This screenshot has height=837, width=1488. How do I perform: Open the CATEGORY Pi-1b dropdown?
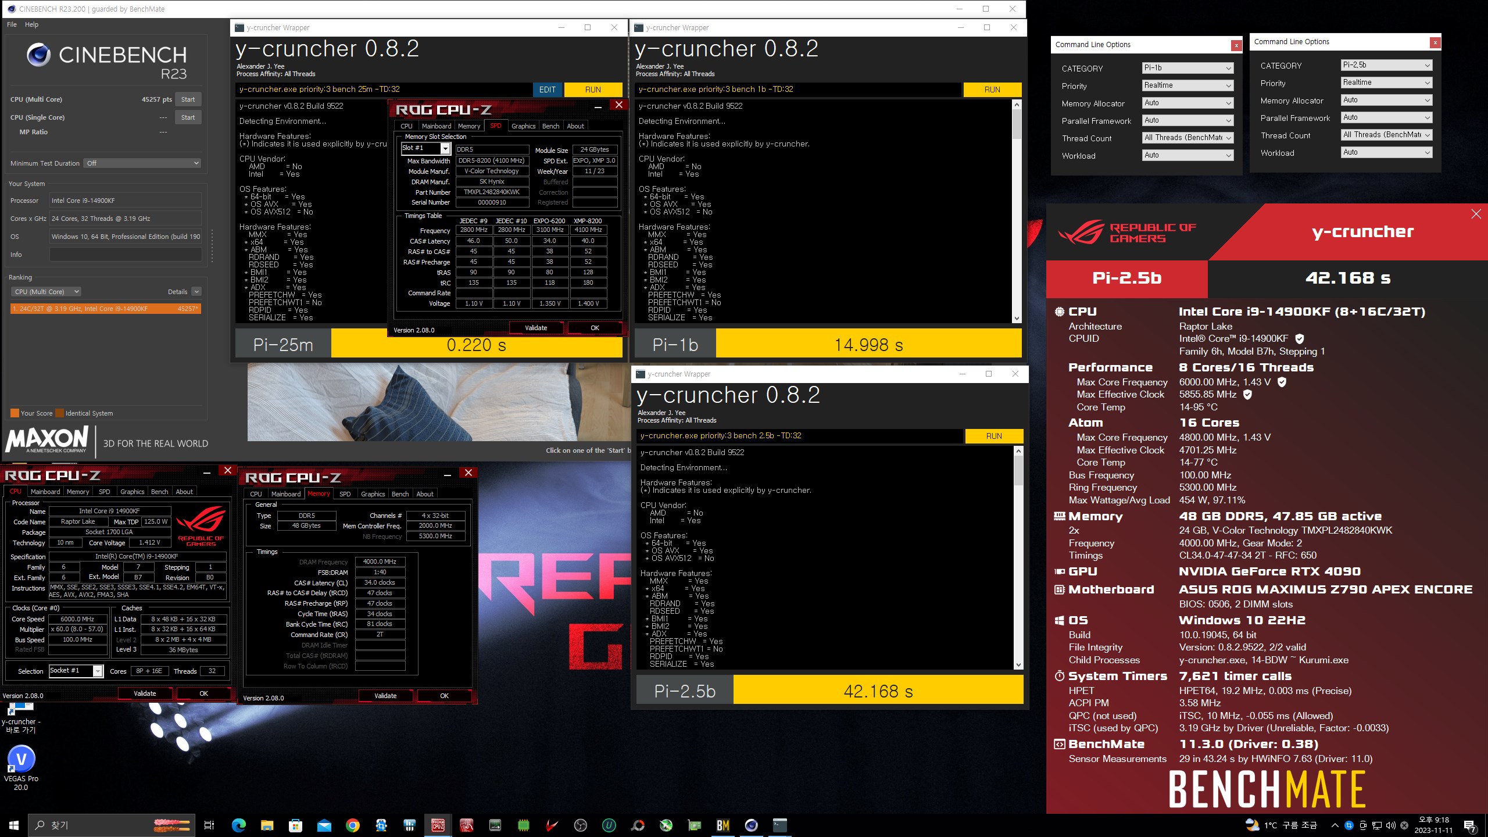pyautogui.click(x=1187, y=68)
